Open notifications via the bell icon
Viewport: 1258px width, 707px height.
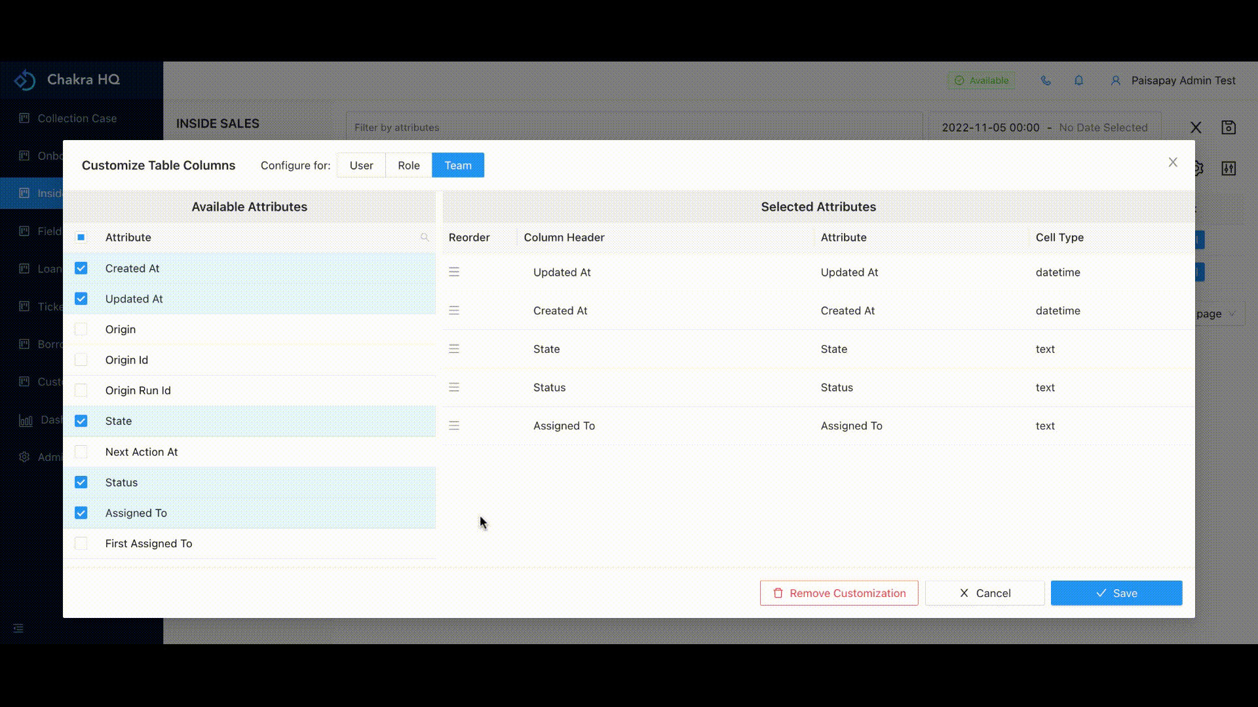coord(1078,80)
